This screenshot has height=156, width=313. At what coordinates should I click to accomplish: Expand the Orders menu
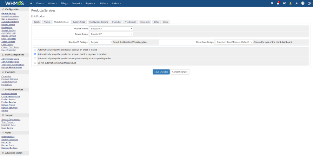pos(53,4)
